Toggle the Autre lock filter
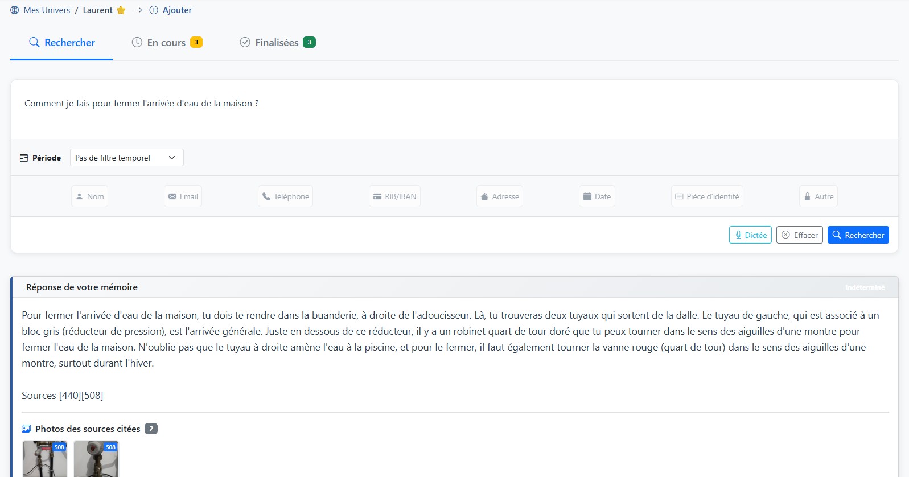909x477 pixels. 818,196
